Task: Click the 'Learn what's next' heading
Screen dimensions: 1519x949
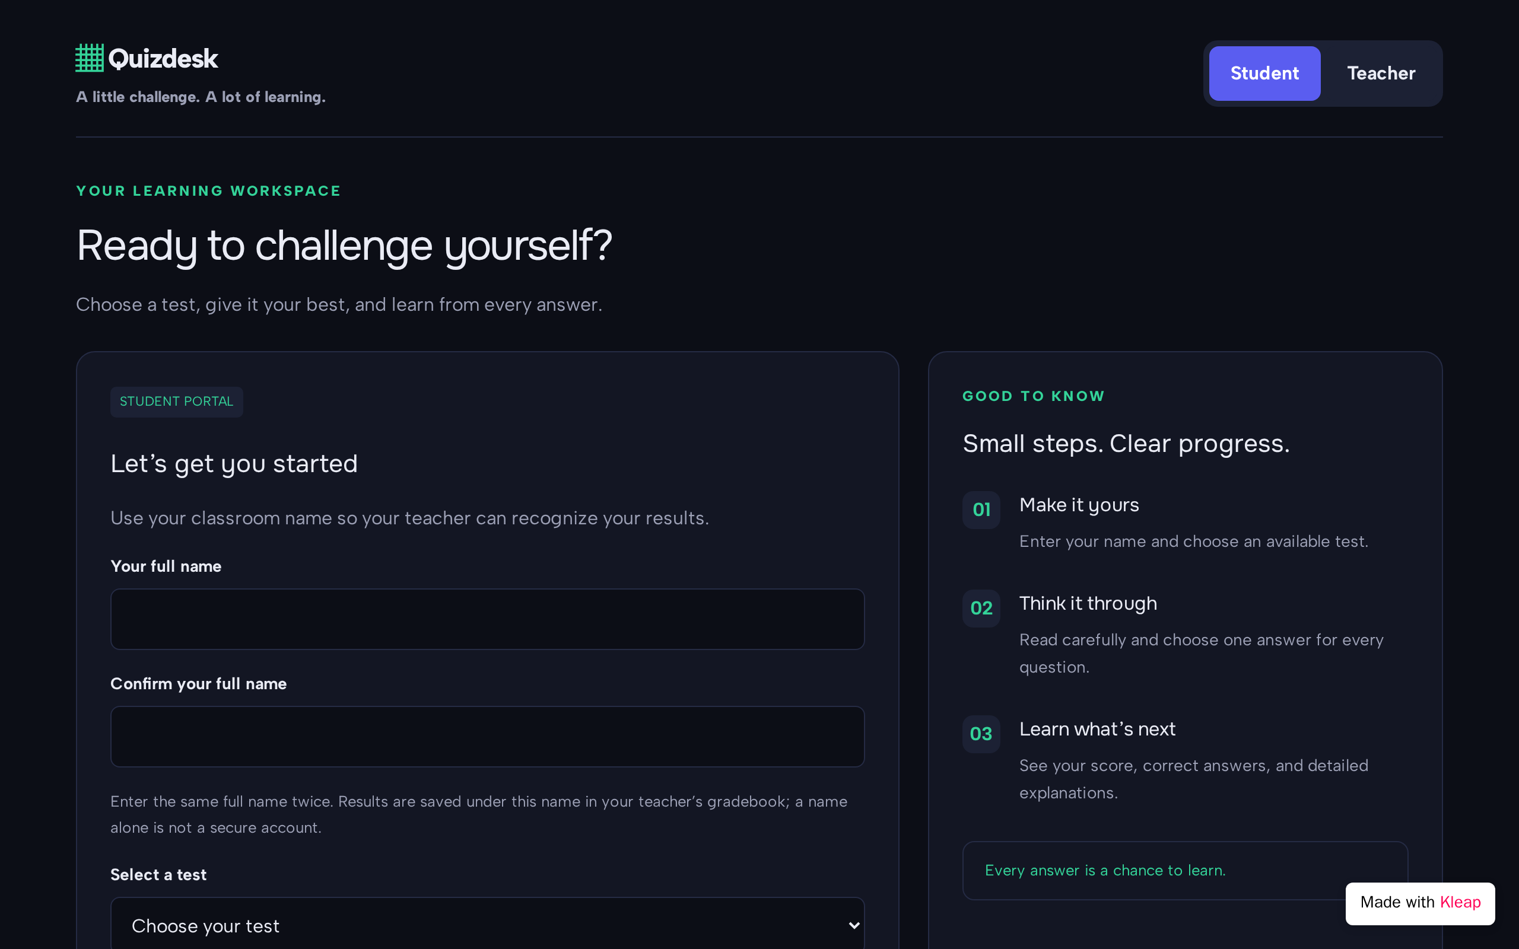Action: 1097,729
